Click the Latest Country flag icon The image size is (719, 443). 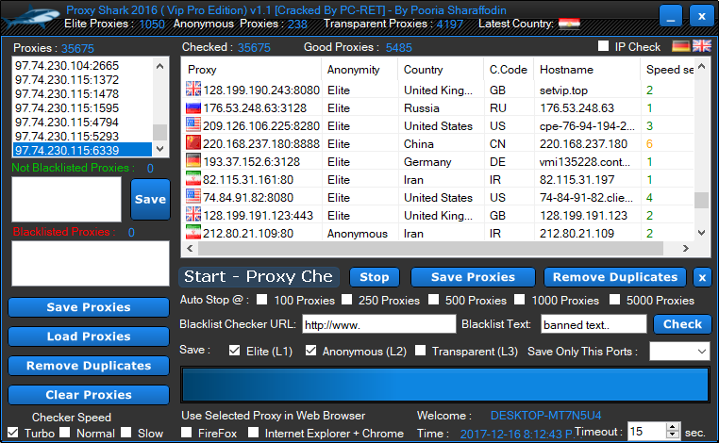[x=569, y=24]
